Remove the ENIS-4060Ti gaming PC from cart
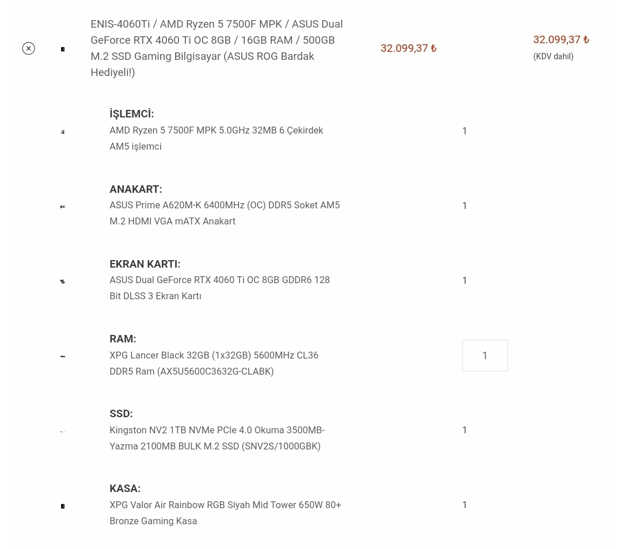622x549 pixels. click(28, 48)
